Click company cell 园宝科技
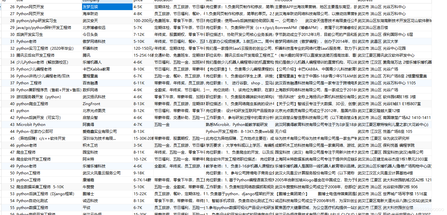 pos(107,152)
